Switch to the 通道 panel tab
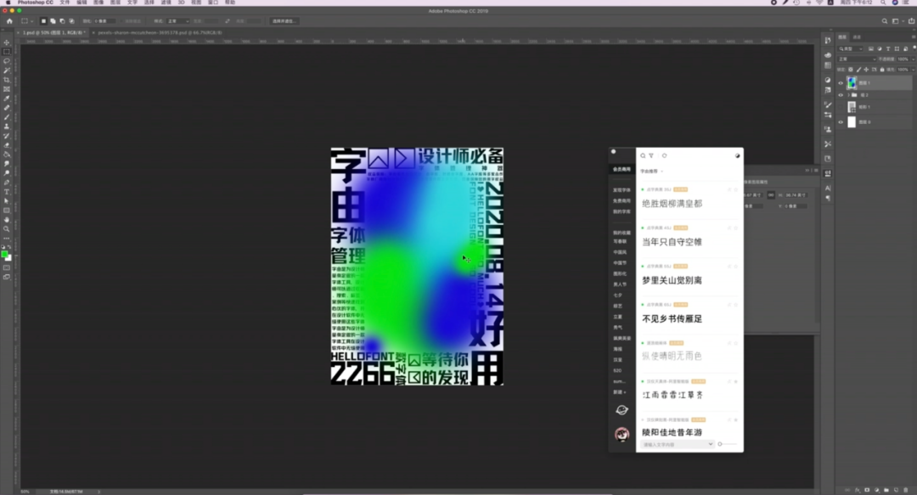The width and height of the screenshot is (917, 495). point(857,37)
